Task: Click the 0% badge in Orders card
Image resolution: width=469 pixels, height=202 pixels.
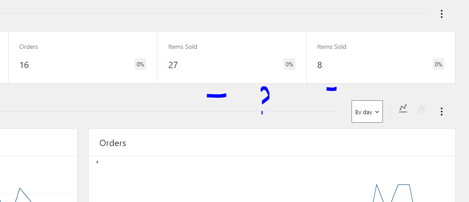Action: 140,64
